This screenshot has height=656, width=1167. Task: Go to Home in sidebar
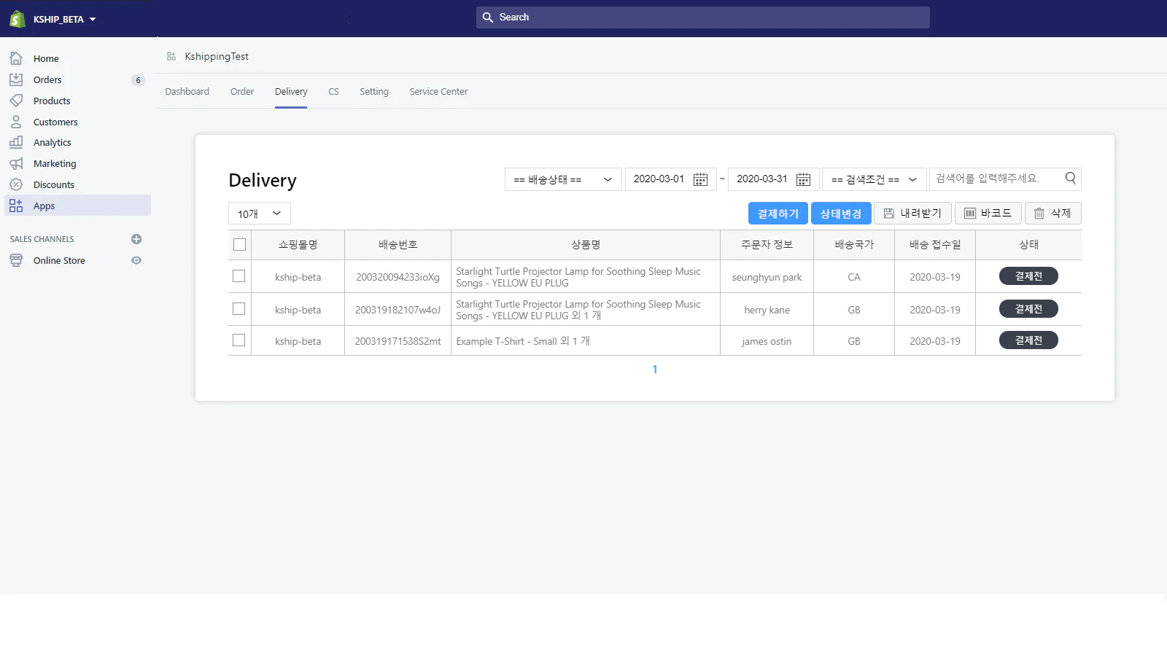pyautogui.click(x=46, y=59)
